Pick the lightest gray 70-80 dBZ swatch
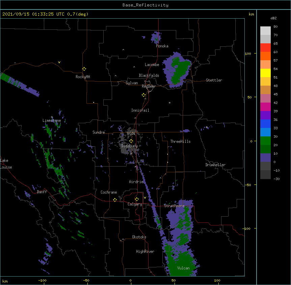Image resolution: width=291 pixels, height=285 pixels. [265, 31]
